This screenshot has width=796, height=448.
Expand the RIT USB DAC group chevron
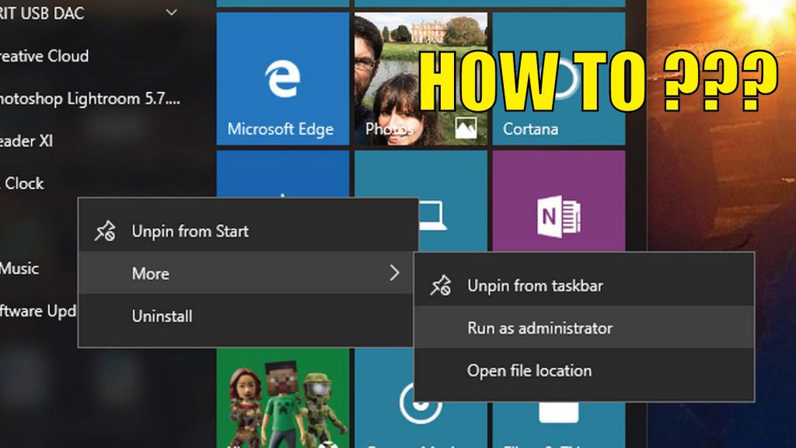click(170, 13)
